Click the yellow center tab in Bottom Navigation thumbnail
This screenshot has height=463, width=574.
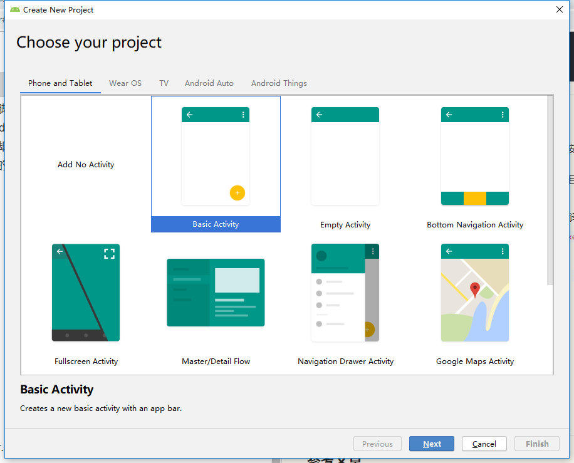[475, 198]
